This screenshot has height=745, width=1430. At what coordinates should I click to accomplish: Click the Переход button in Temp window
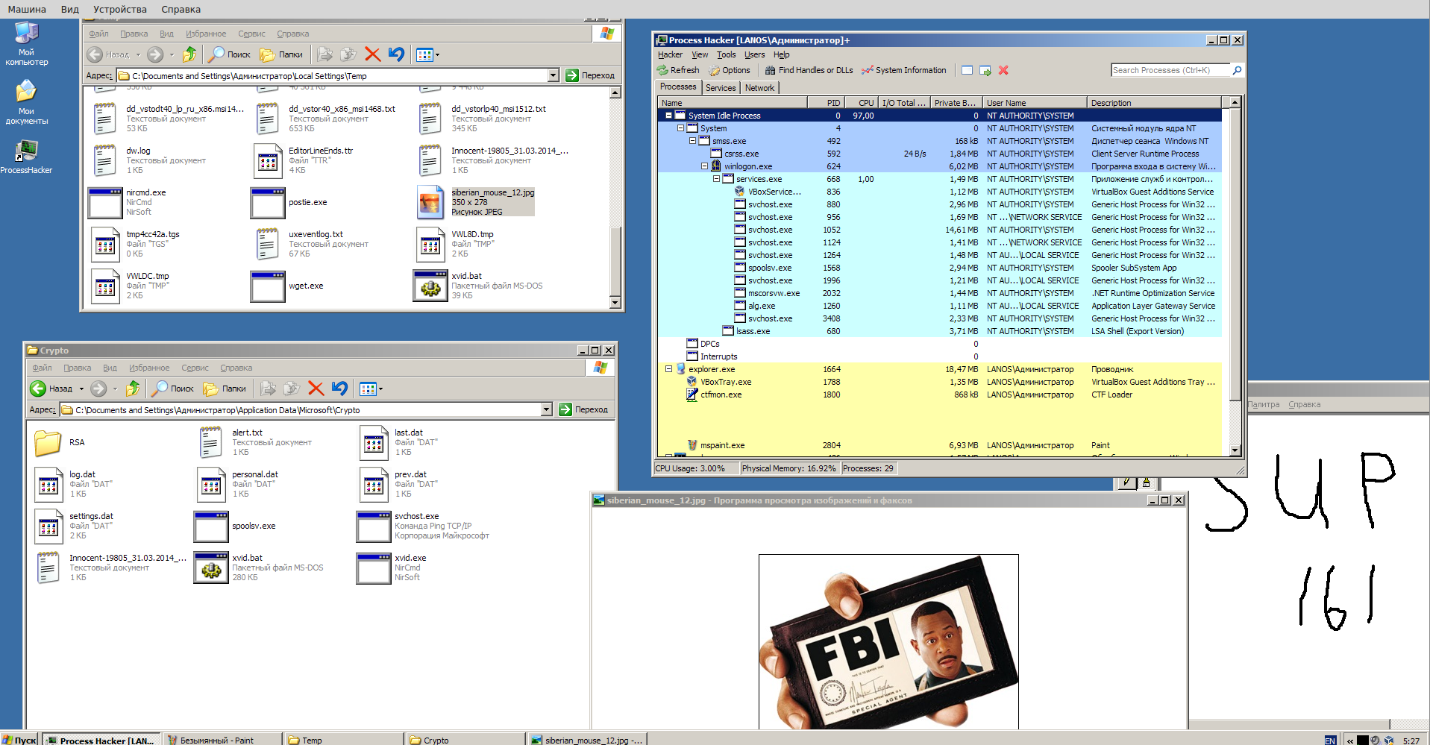tap(591, 75)
